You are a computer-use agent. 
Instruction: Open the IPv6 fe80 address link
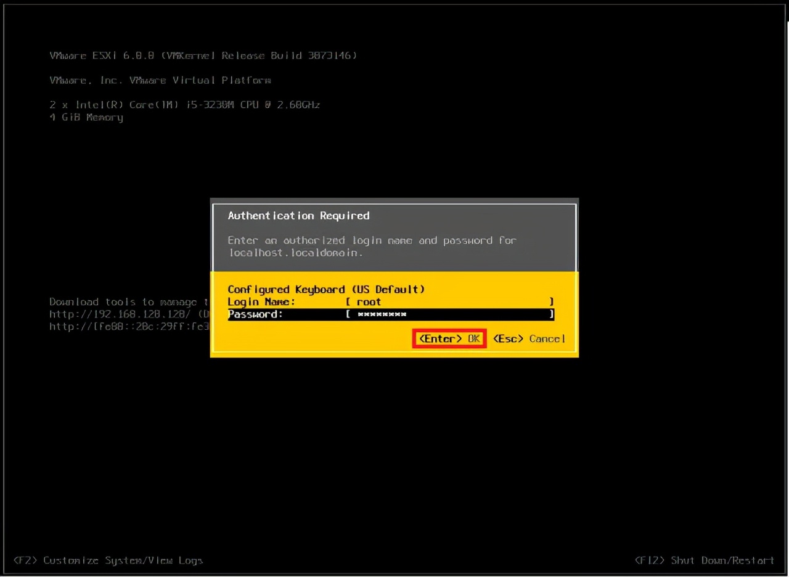tap(123, 326)
